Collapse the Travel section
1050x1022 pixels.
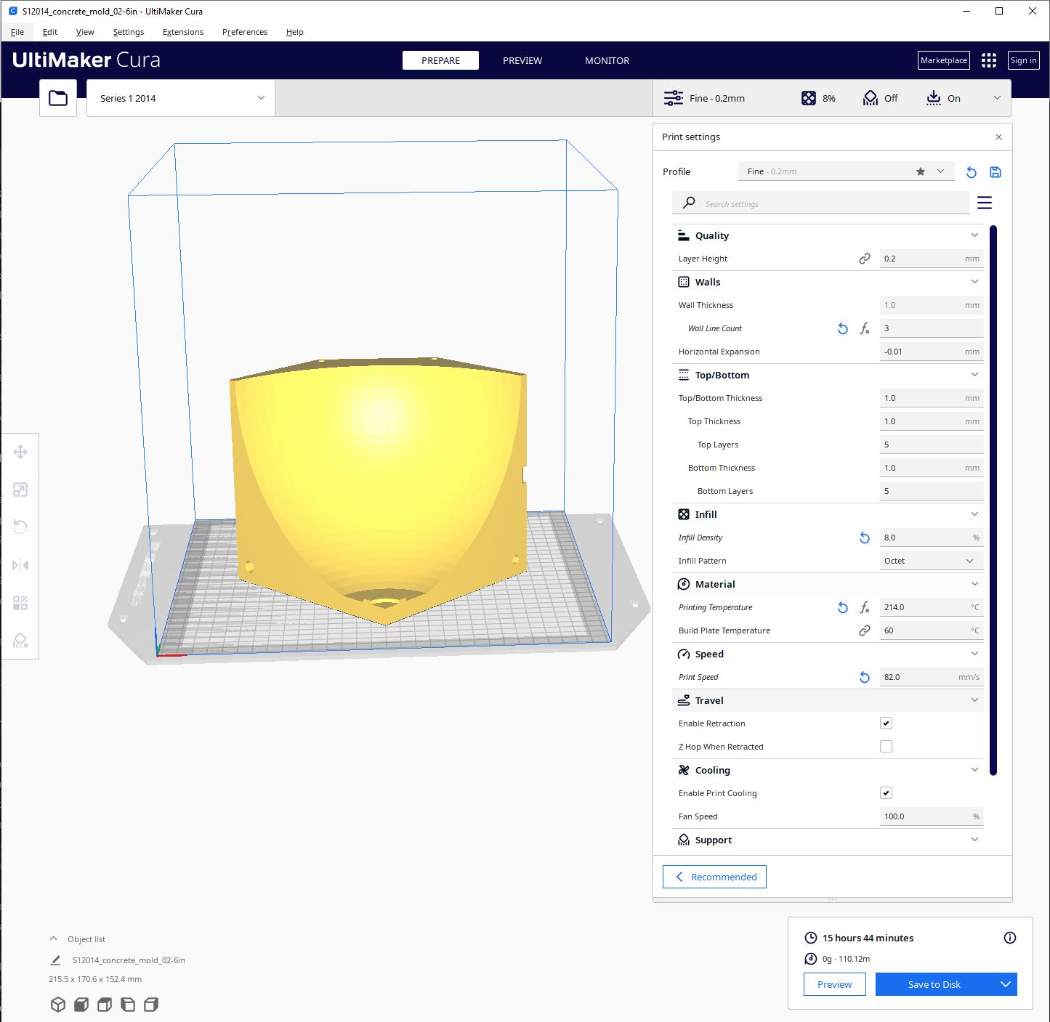(x=828, y=700)
